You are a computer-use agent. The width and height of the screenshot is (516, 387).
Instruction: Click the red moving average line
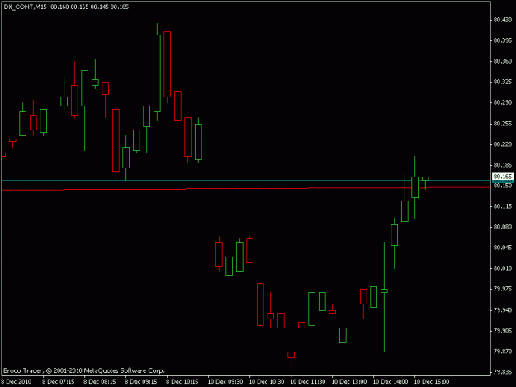(245, 189)
